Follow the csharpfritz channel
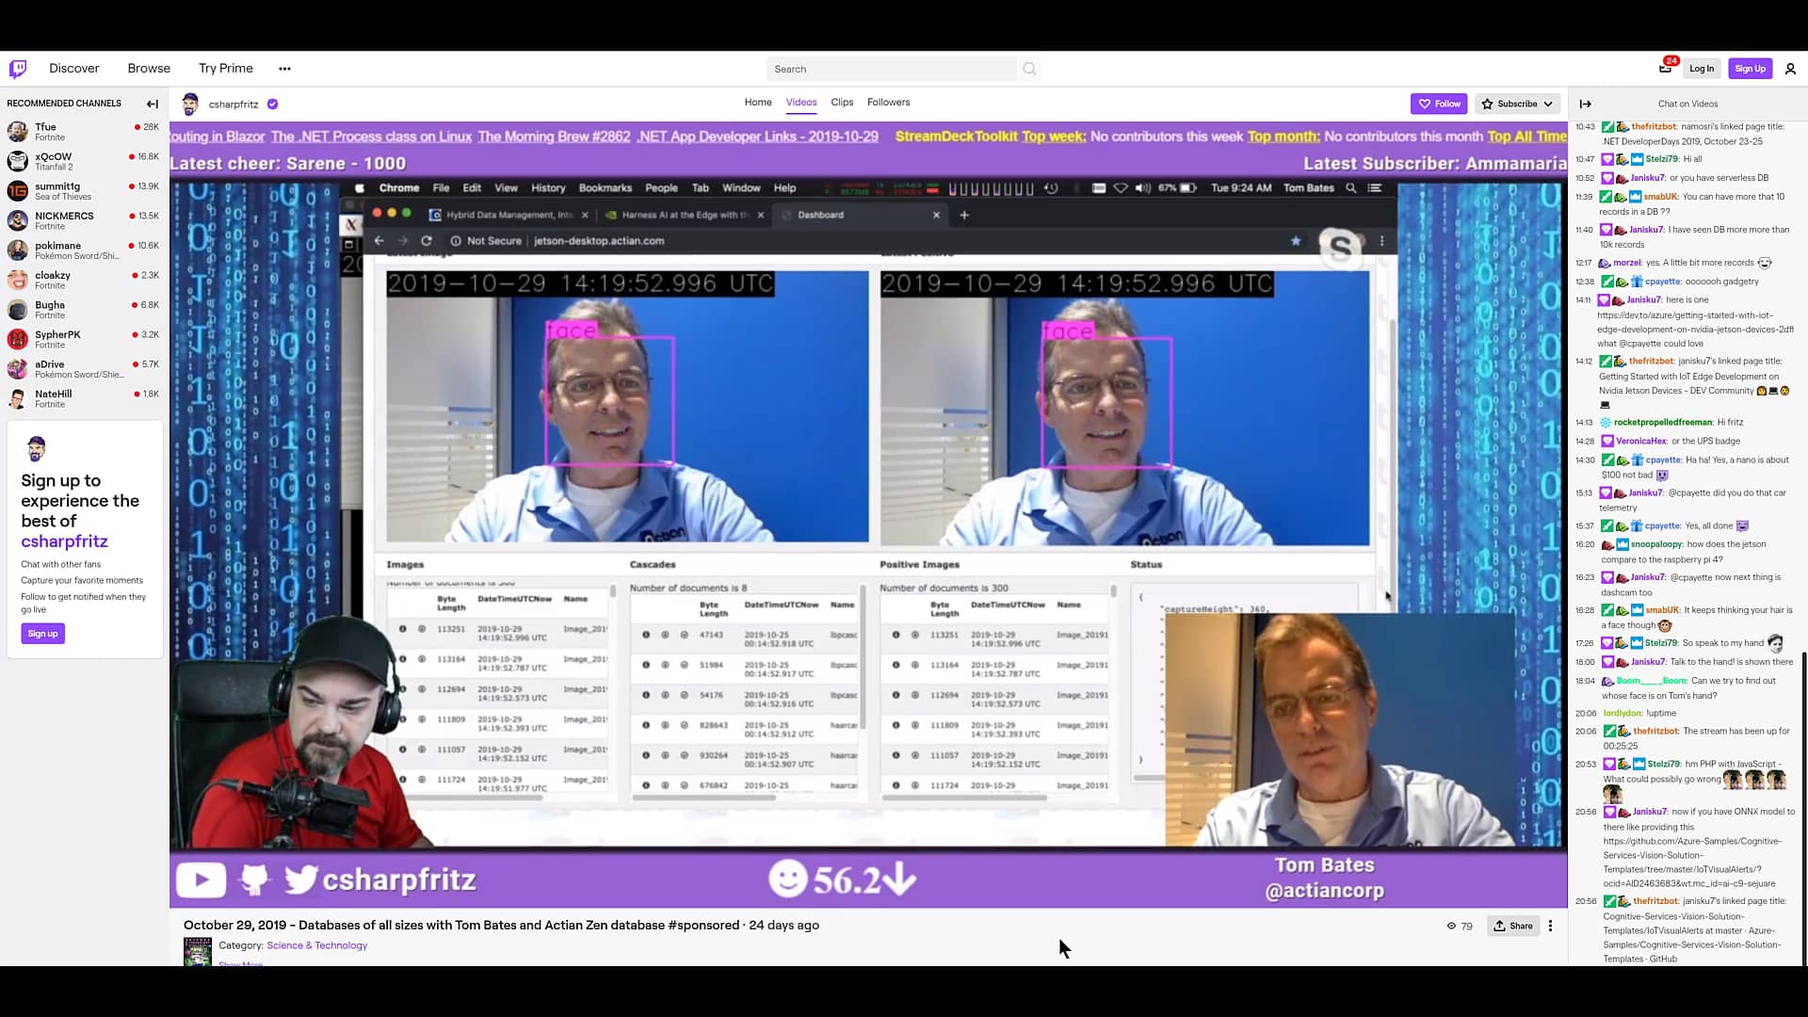1808x1017 pixels. [x=1439, y=104]
